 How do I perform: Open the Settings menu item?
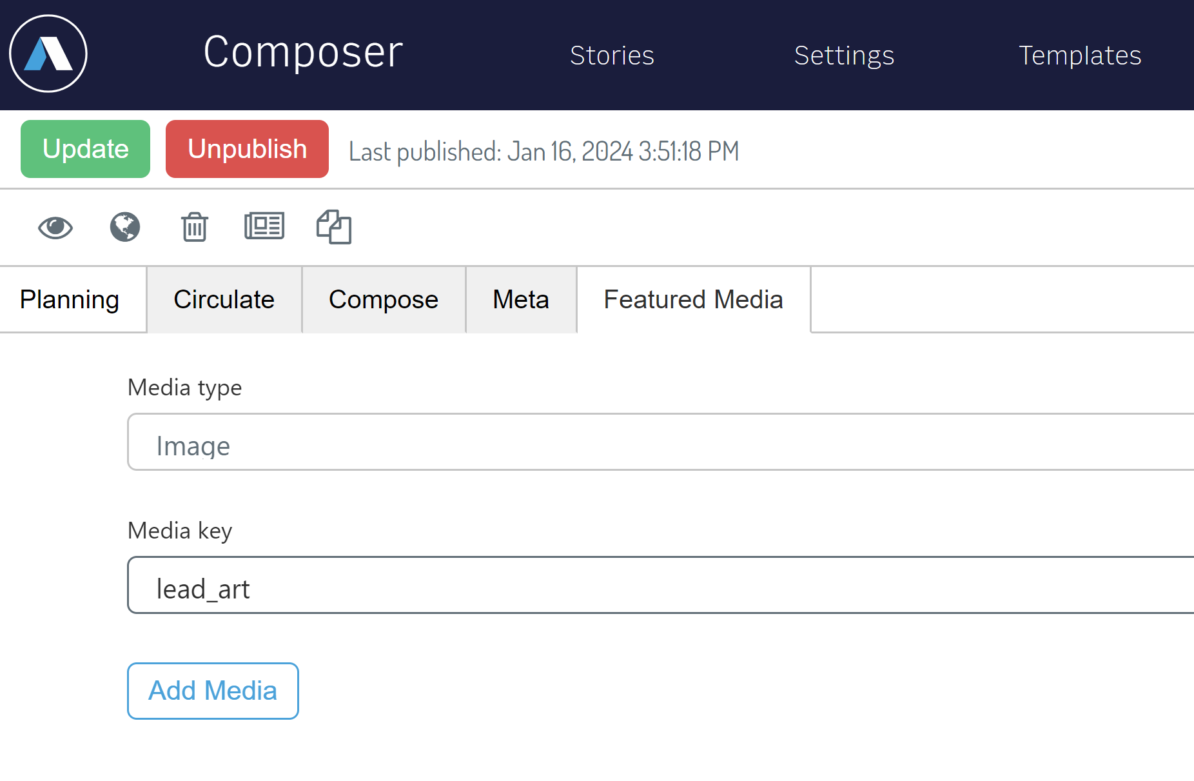(x=844, y=55)
